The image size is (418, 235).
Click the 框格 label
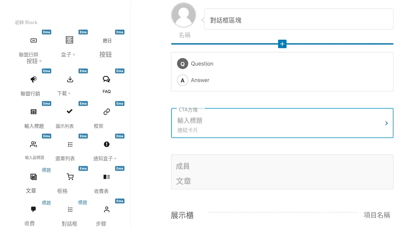click(x=62, y=191)
